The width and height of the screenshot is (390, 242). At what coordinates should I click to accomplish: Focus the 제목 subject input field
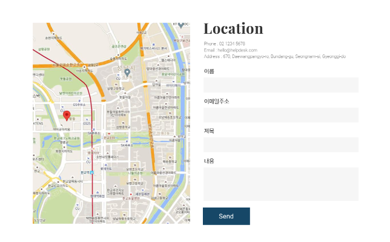[280, 145]
